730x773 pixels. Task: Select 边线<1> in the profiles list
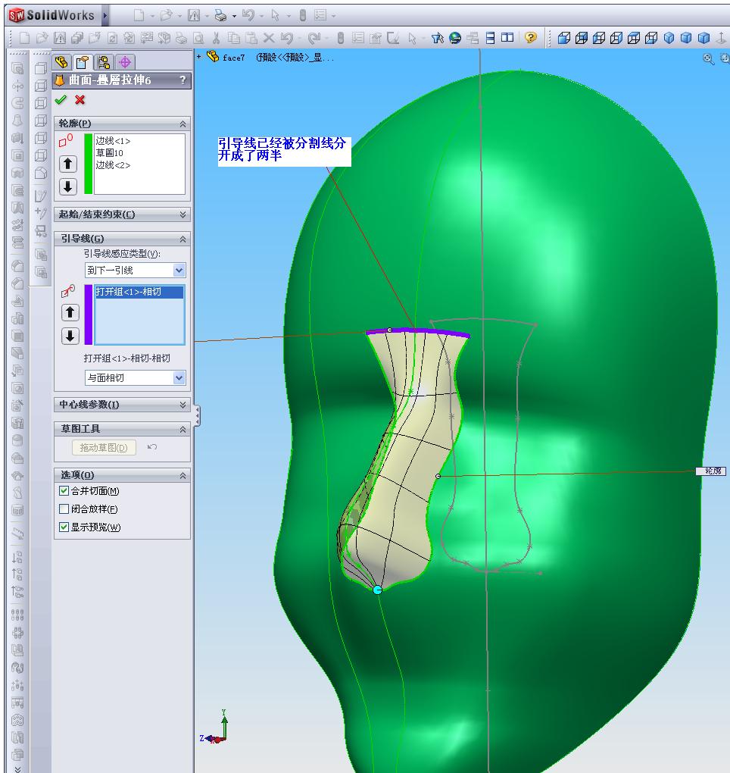tap(113, 141)
